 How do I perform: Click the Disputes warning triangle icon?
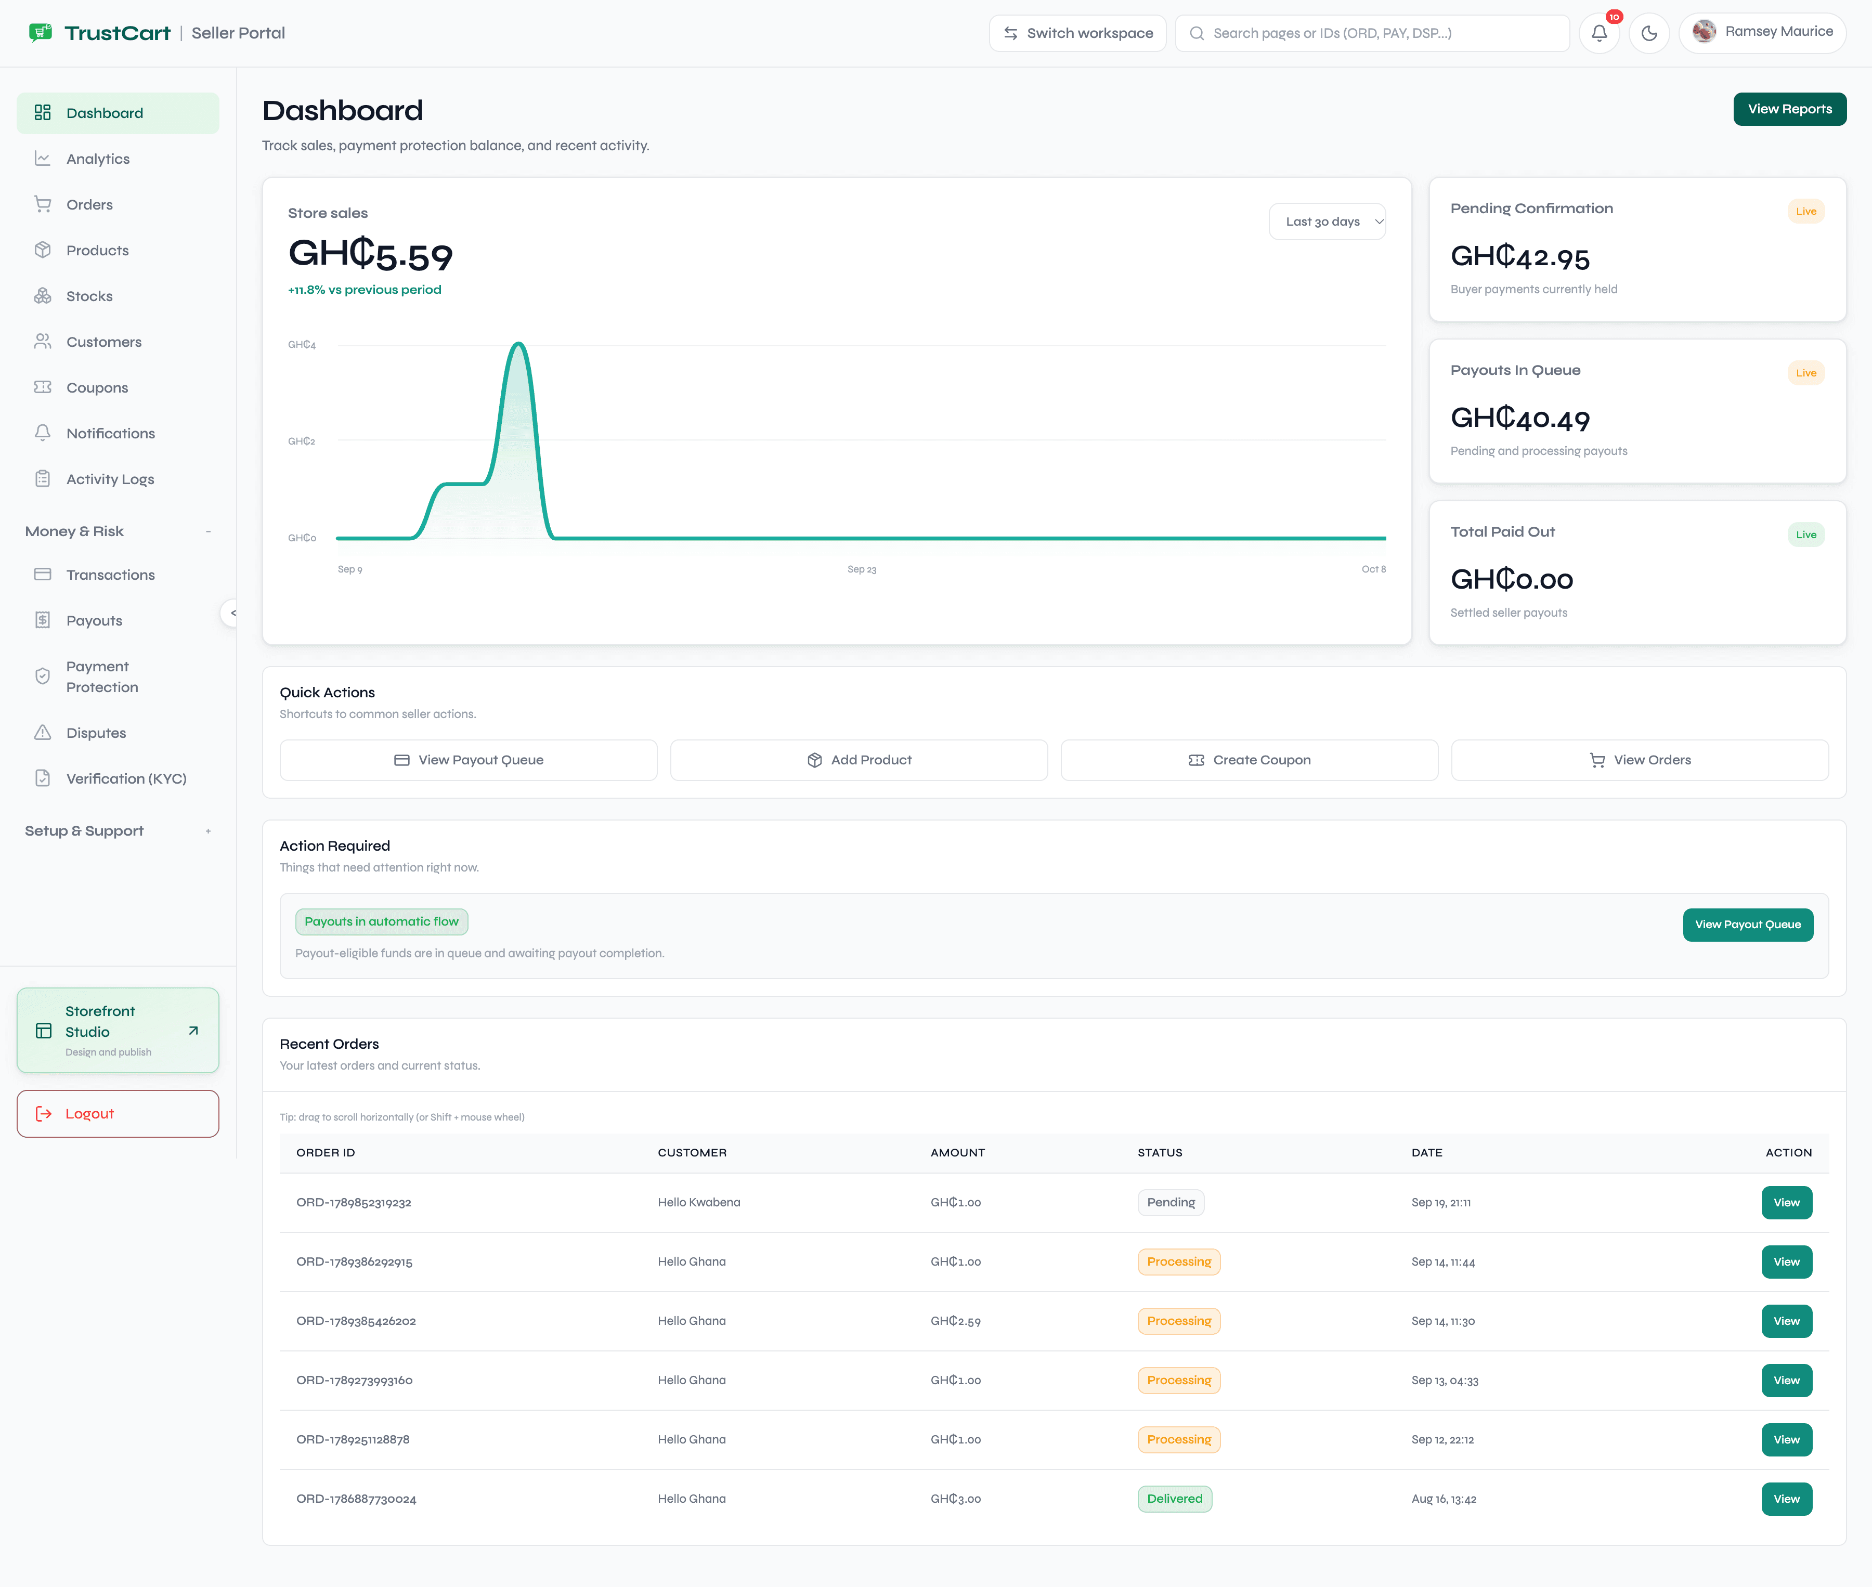click(x=42, y=732)
